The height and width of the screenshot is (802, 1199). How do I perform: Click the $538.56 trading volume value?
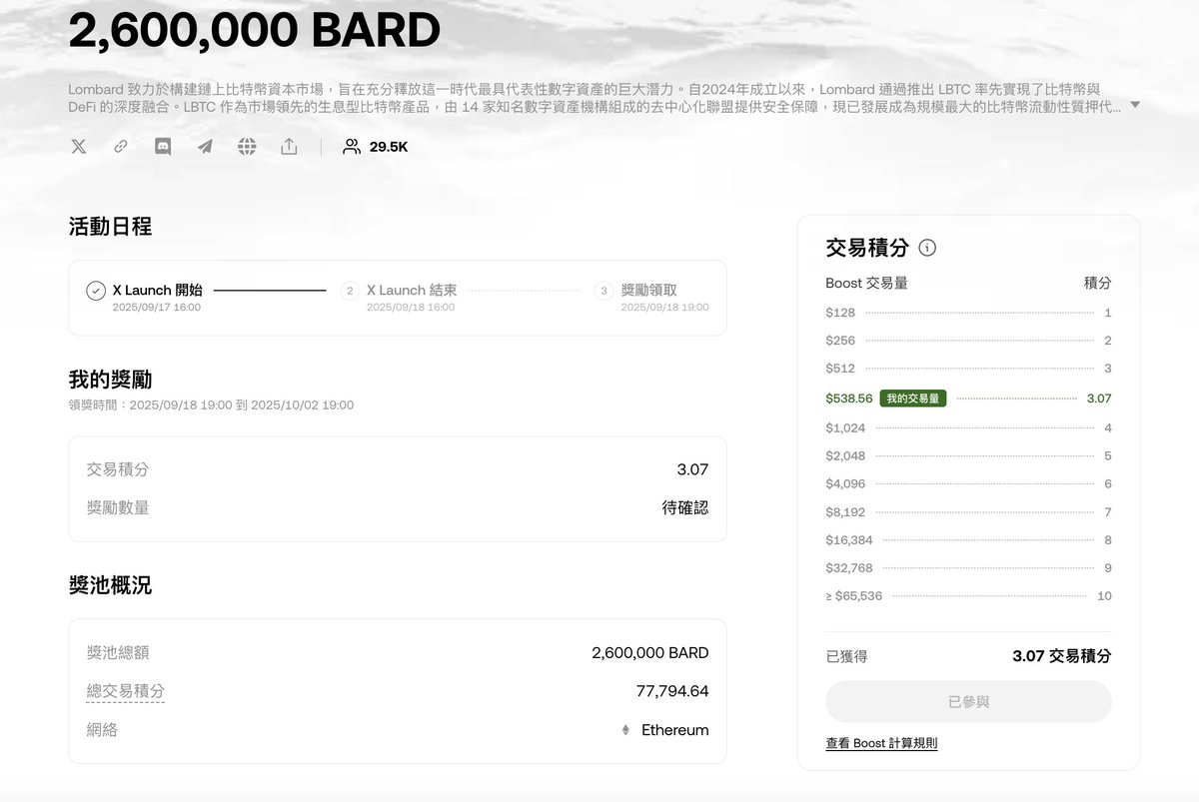[x=849, y=399]
